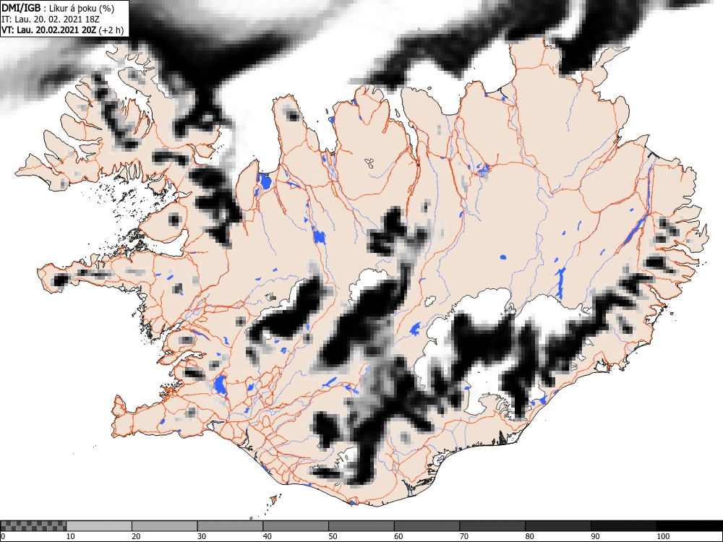Click the "70" legend scale label
Image resolution: width=723 pixels, height=542 pixels.
tap(464, 536)
